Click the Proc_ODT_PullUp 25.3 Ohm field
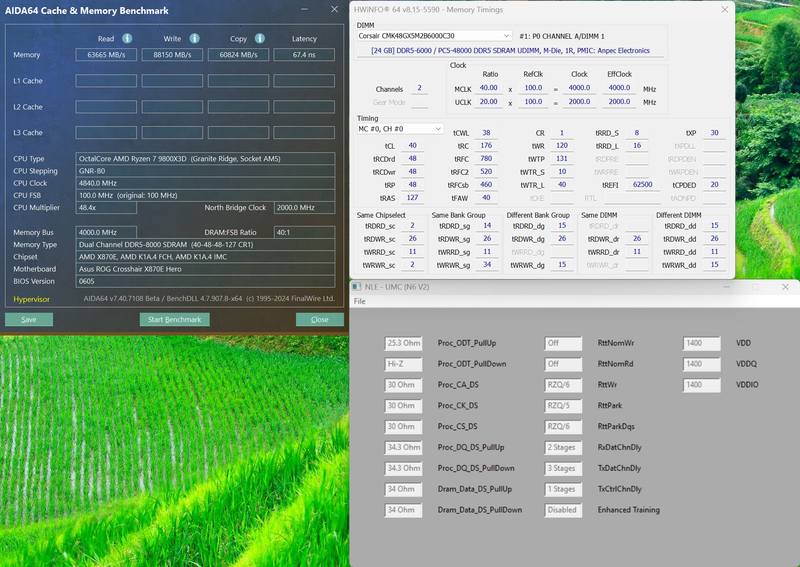Viewport: 800px width, 567px height. tap(403, 343)
